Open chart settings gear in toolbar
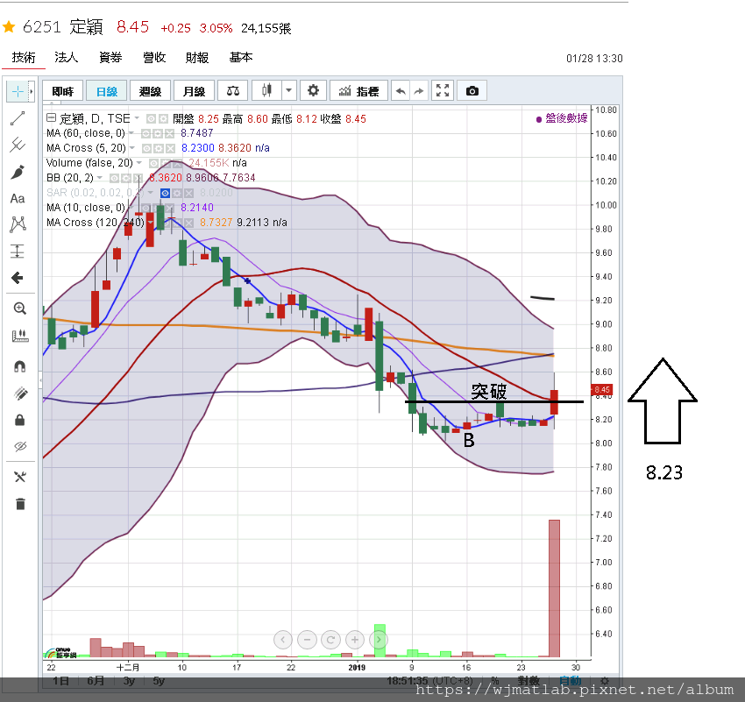Viewport: 745px width, 702px height. [313, 91]
